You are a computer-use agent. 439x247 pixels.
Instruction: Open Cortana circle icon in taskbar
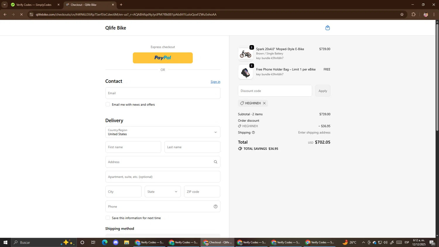(82, 243)
